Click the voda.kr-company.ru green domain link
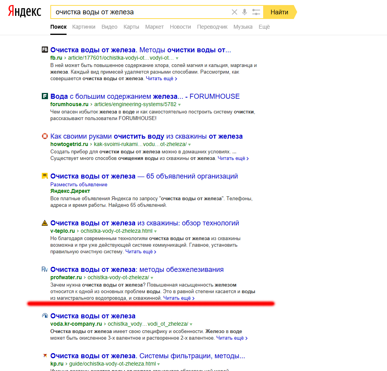Screen dimensions: 387x371 coord(76,324)
